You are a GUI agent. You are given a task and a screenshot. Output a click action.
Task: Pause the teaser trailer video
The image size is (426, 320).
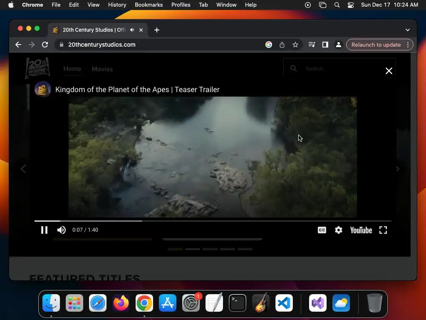44,230
